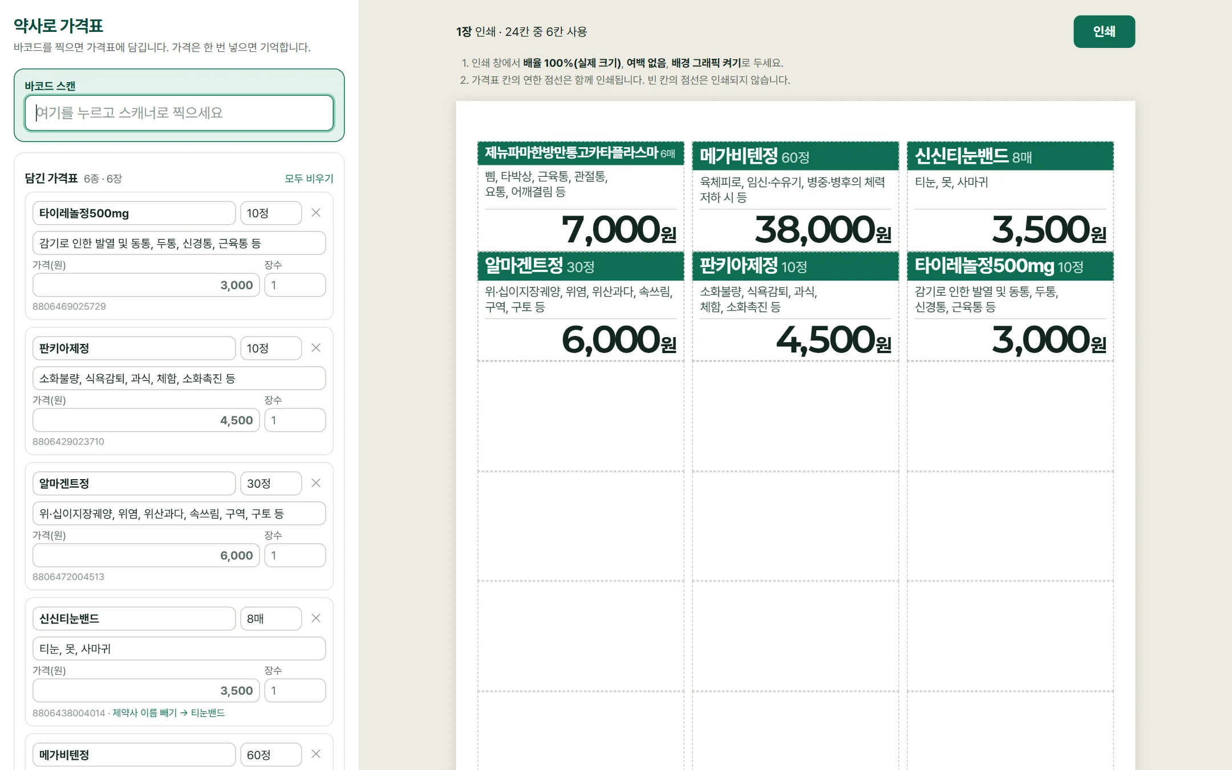Remove the 타이레놀정500mg item with X
This screenshot has width=1232, height=770.
[316, 213]
